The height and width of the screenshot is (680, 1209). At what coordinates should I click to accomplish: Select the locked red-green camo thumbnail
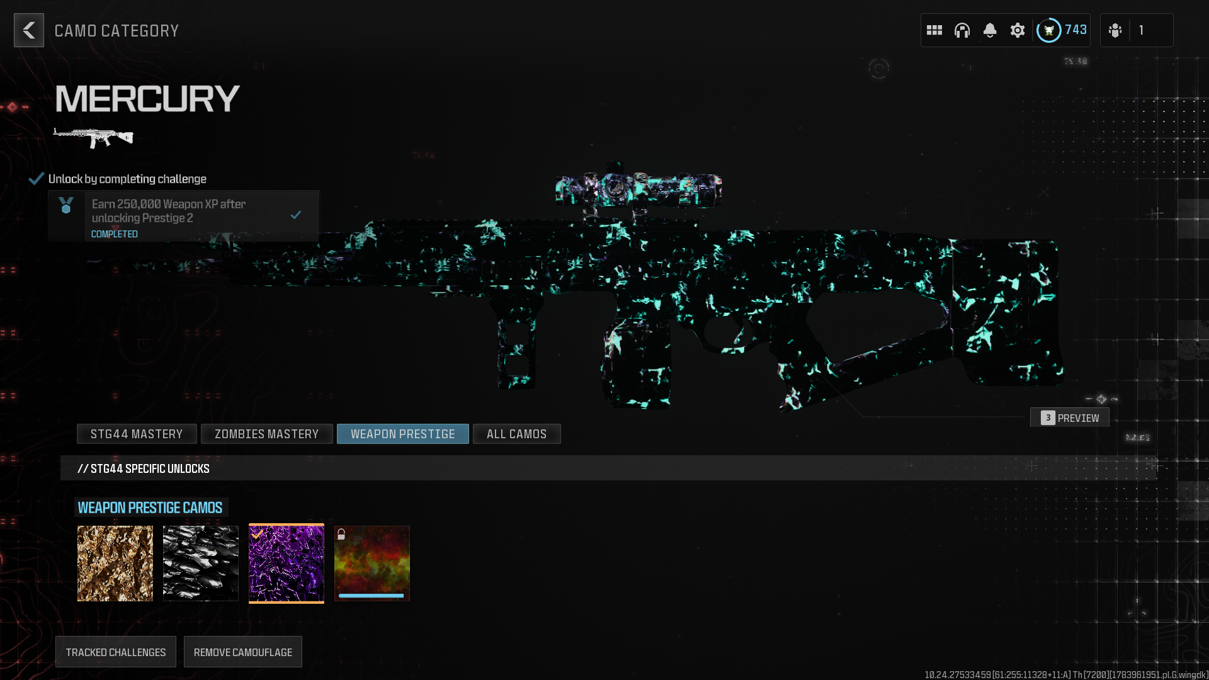372,564
